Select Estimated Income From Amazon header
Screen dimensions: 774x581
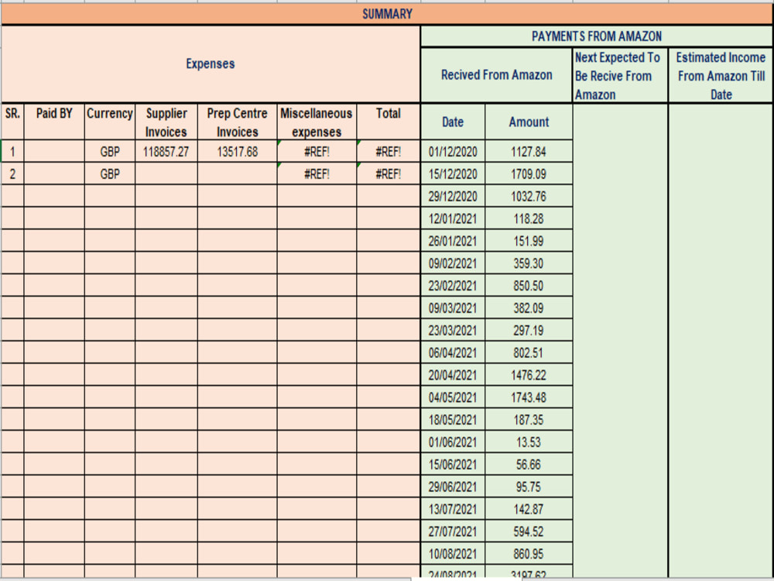pyautogui.click(x=721, y=75)
